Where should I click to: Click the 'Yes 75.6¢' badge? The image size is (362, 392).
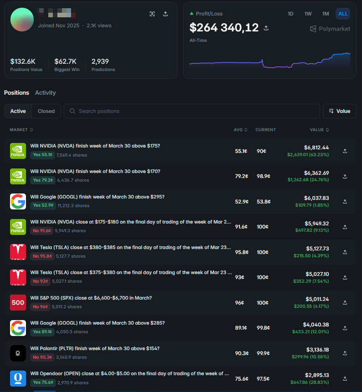point(43,382)
